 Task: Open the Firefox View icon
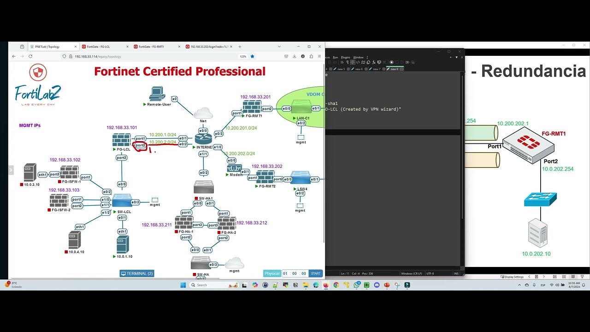pyautogui.click(x=22, y=47)
